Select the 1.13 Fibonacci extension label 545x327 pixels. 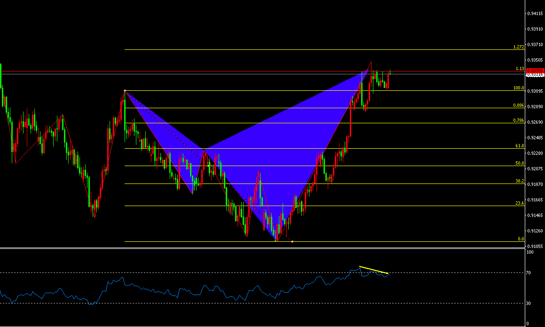point(520,69)
